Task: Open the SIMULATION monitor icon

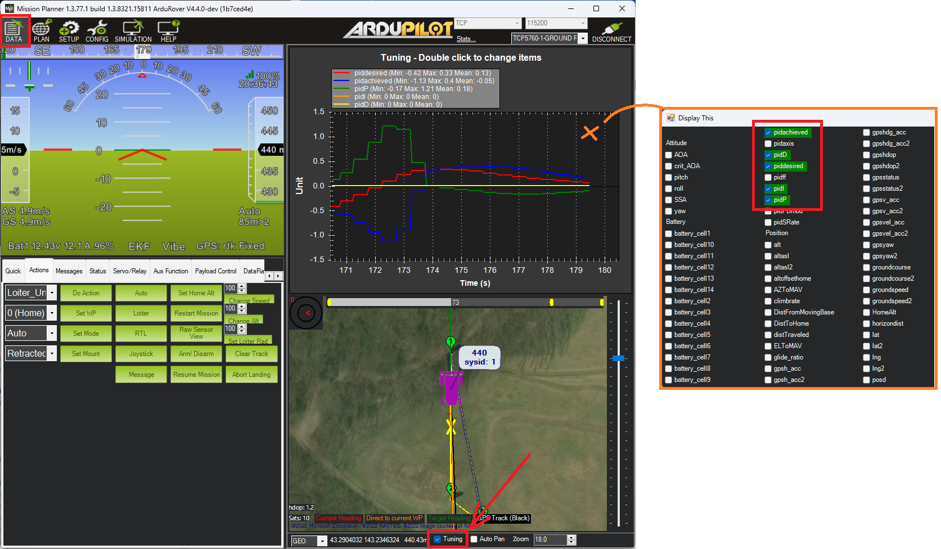Action: pyautogui.click(x=133, y=30)
